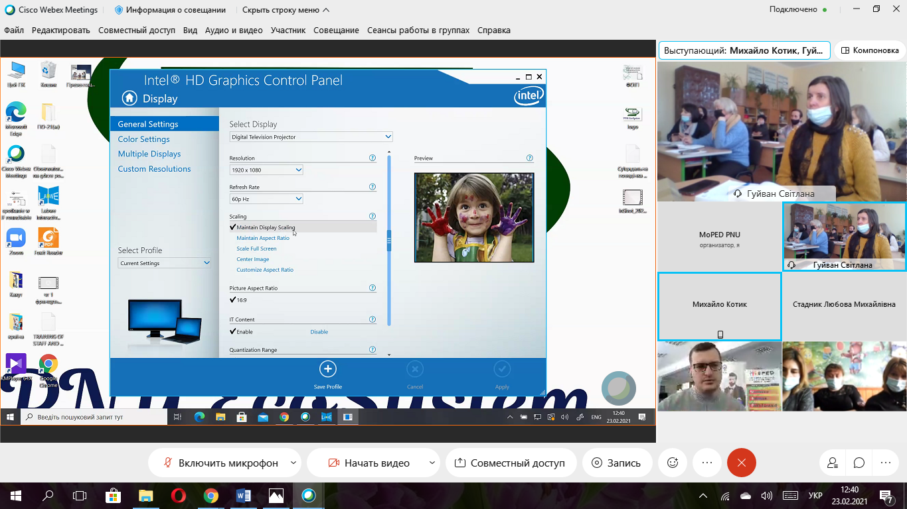Leave meeting with the red X button
Image resolution: width=907 pixels, height=509 pixels.
pyautogui.click(x=741, y=463)
